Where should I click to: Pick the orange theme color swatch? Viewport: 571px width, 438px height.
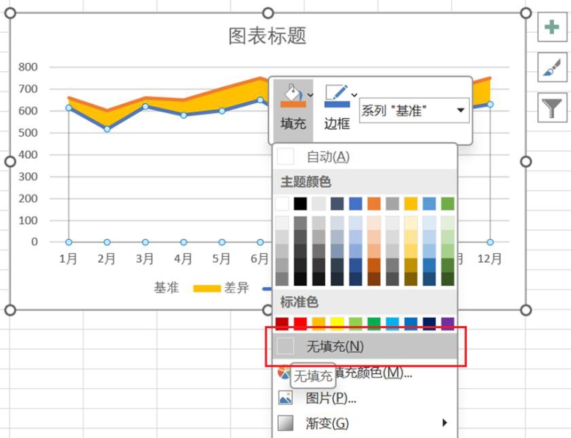click(x=374, y=204)
